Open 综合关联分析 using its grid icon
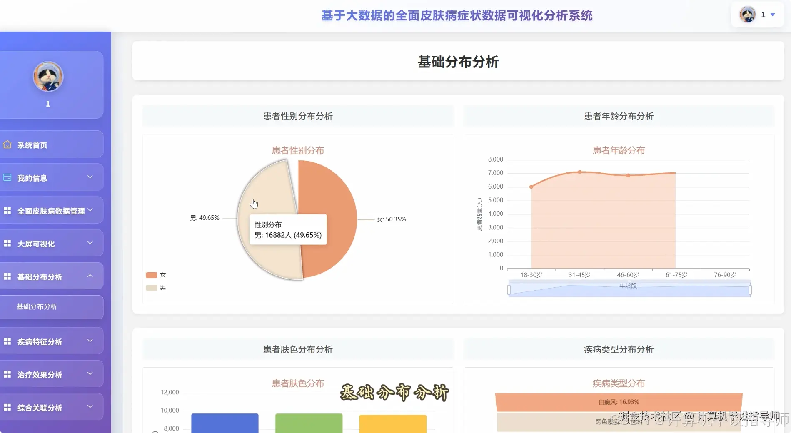Viewport: 791px width, 433px height. [x=7, y=407]
